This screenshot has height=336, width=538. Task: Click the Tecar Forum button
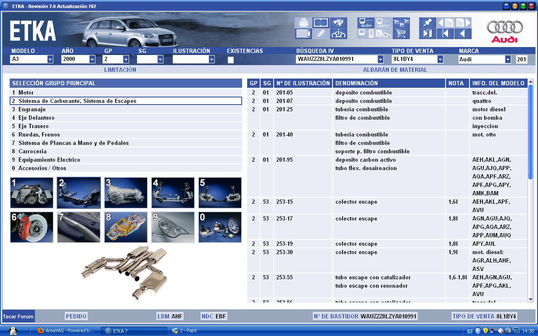click(x=18, y=316)
